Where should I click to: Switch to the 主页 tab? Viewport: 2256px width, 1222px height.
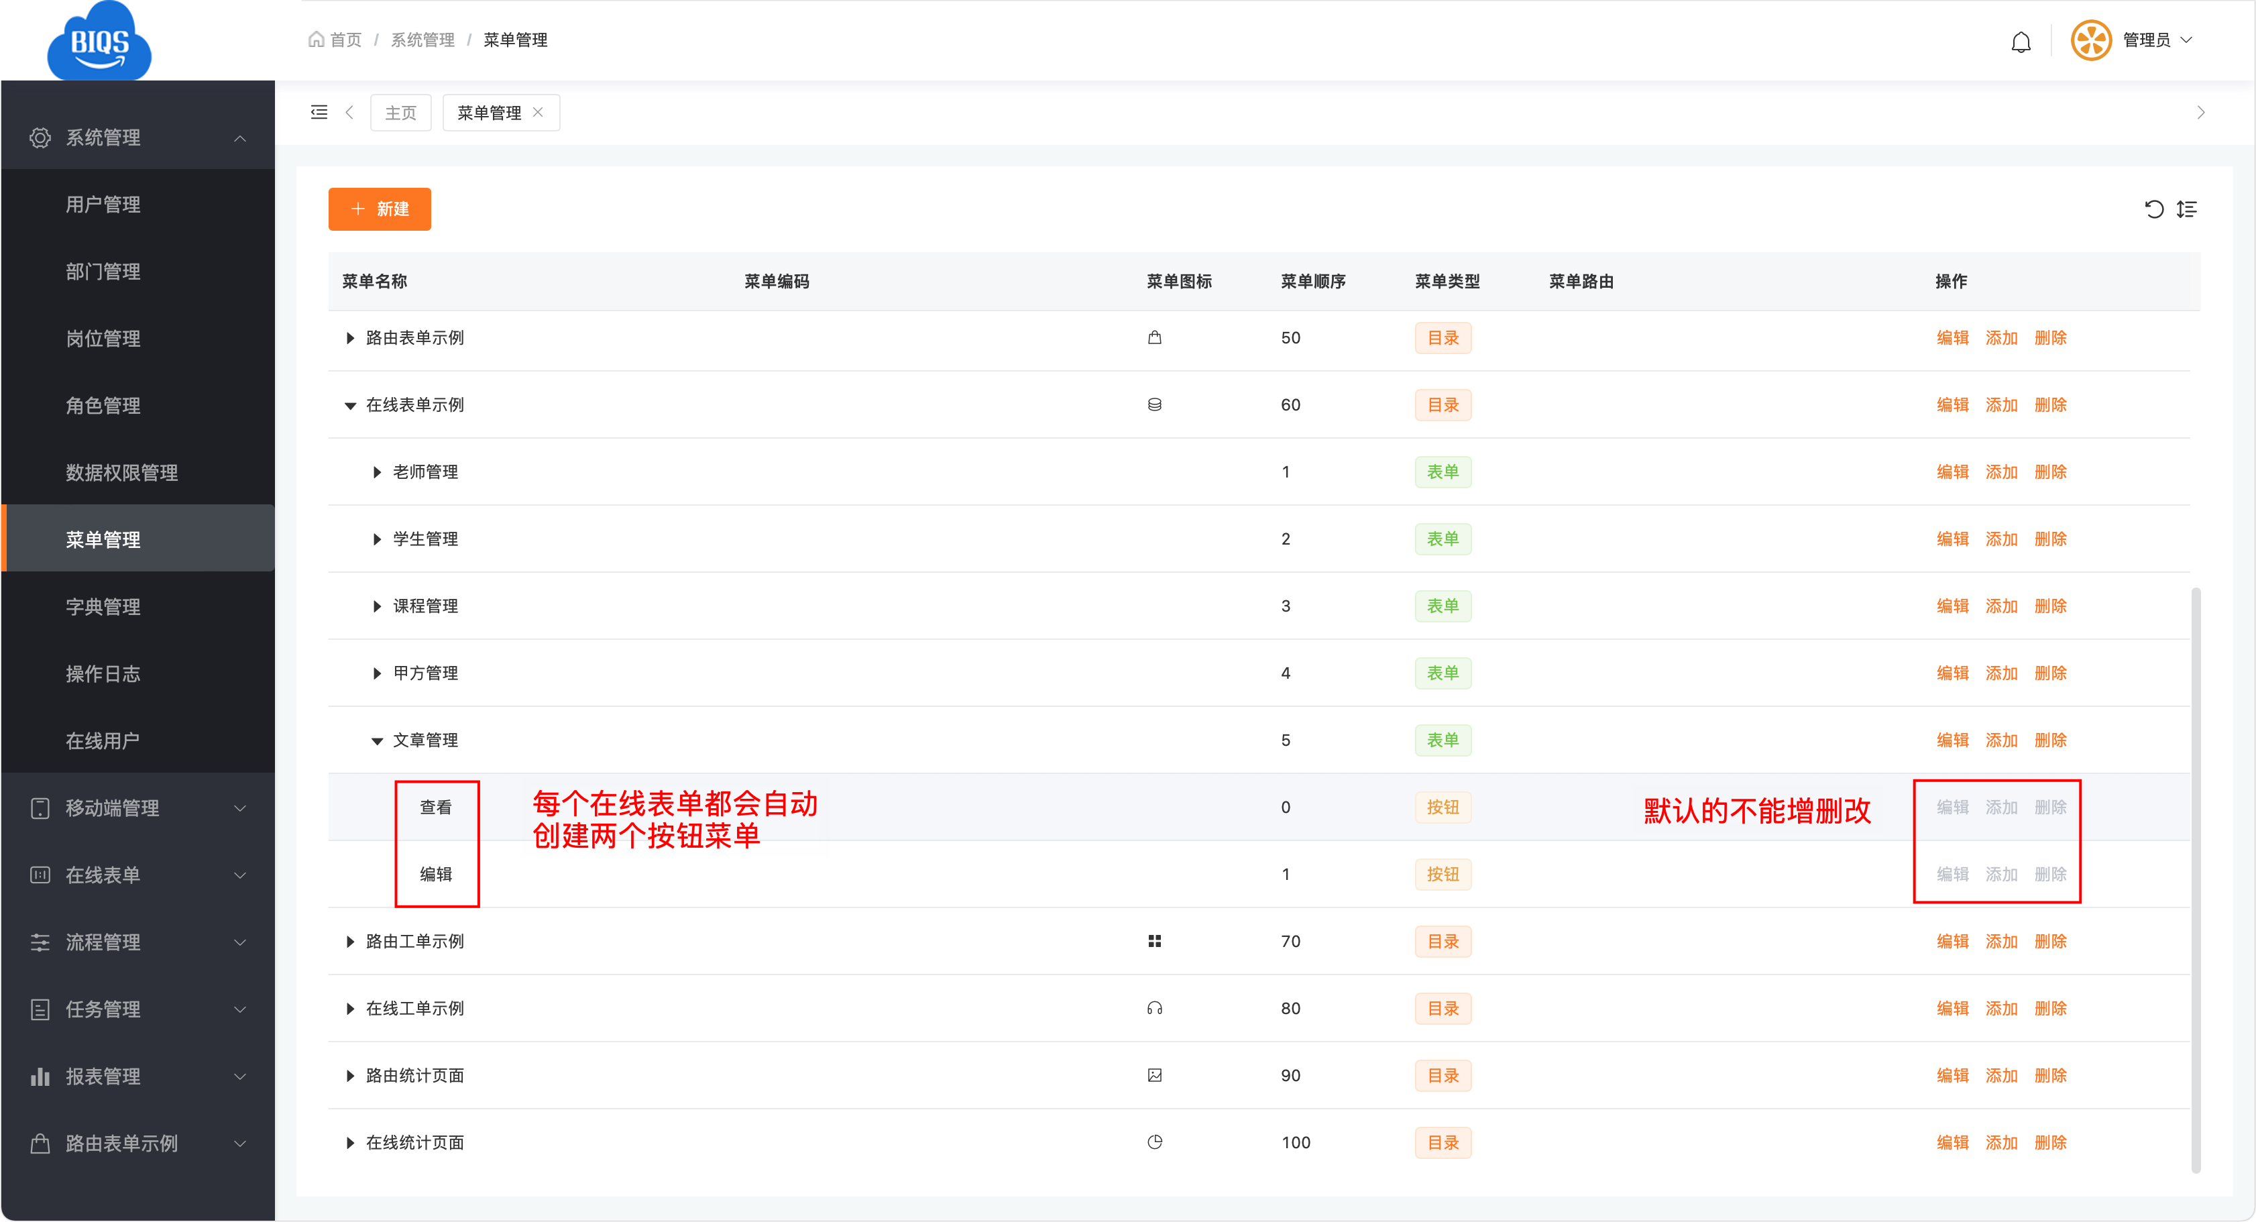click(401, 112)
